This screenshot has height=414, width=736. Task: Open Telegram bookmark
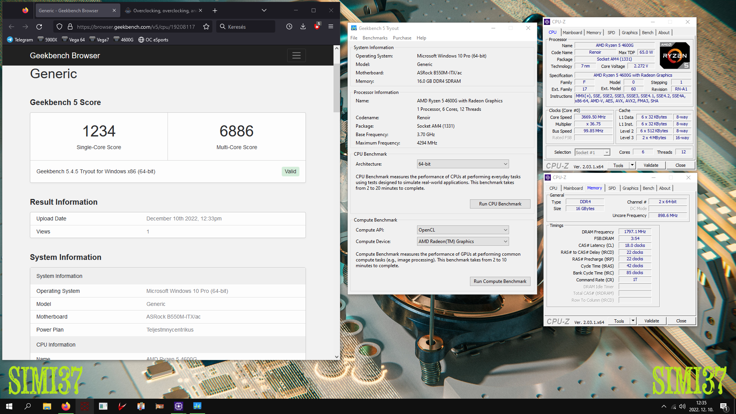pyautogui.click(x=20, y=40)
